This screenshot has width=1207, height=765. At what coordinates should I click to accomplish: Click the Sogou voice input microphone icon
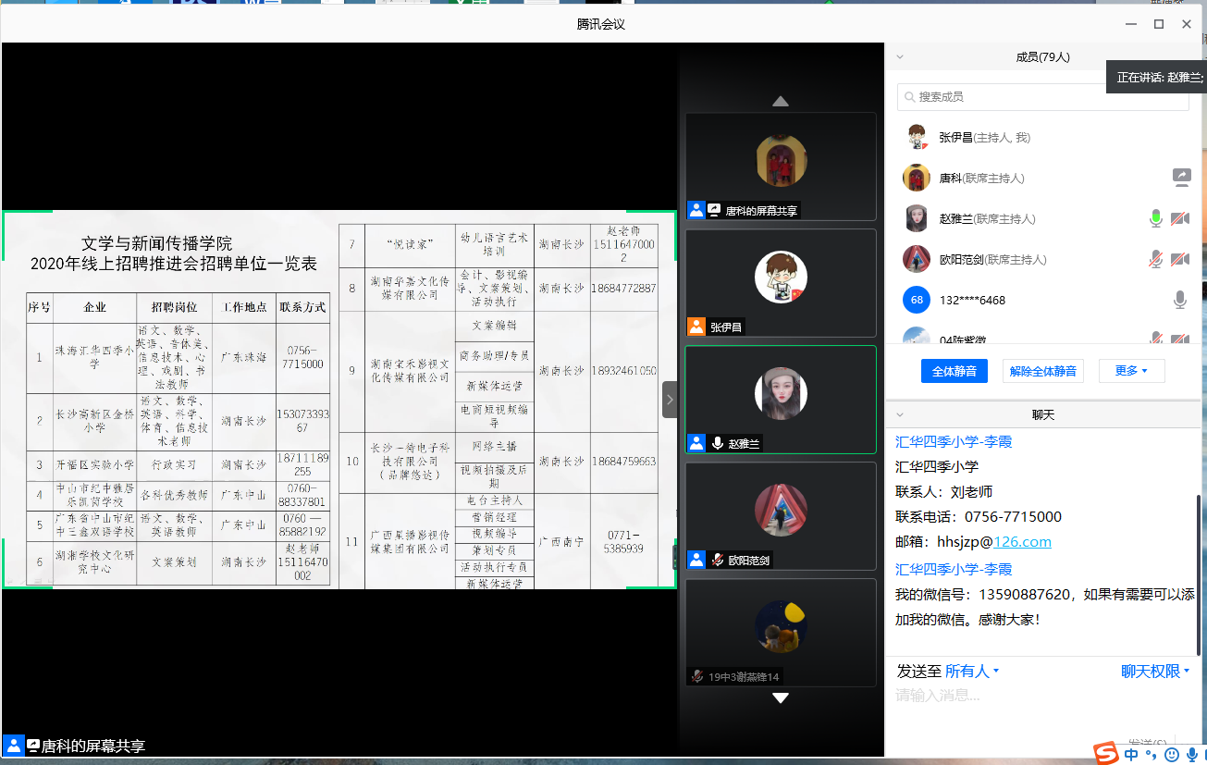coord(1192,755)
